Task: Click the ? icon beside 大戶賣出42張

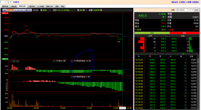Action: [54, 61]
